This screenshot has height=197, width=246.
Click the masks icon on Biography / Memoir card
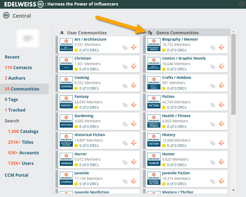(x=213, y=48)
